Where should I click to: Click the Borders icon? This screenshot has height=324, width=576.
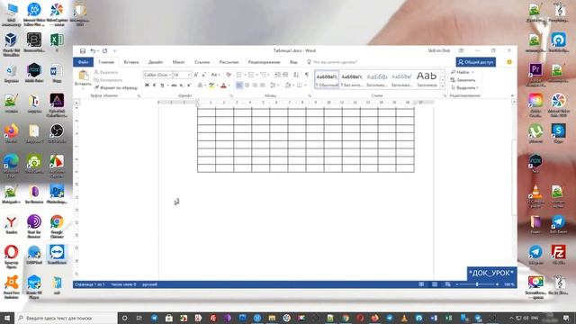pos(300,85)
